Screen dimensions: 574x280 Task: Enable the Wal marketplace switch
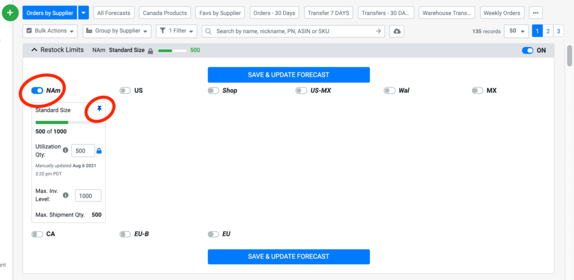tap(390, 90)
